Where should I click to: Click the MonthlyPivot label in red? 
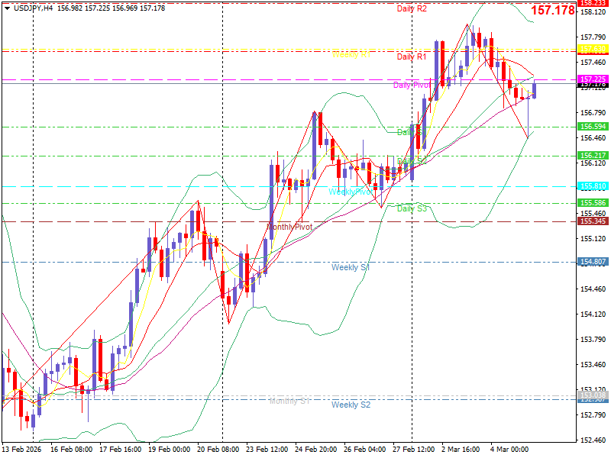(x=290, y=227)
